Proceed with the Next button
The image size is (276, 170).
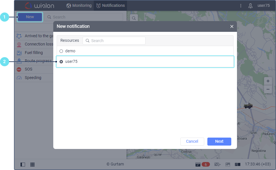(x=219, y=141)
